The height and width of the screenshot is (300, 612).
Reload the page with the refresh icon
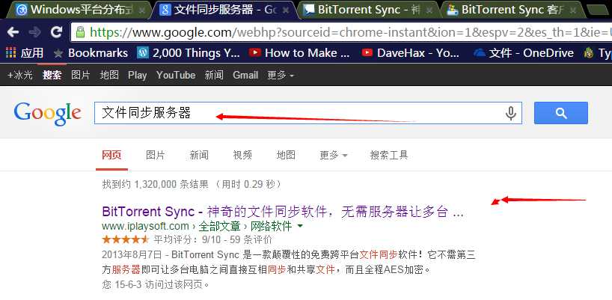[x=57, y=32]
